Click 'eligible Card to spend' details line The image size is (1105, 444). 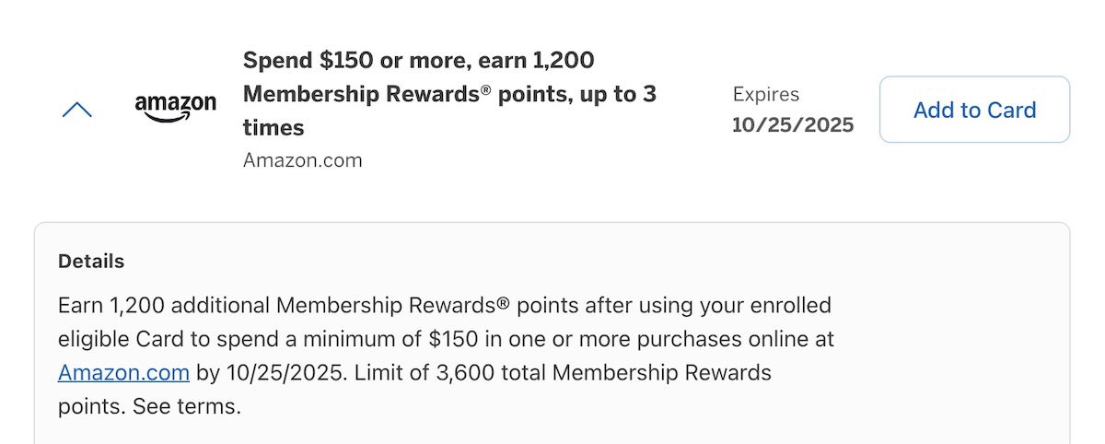coord(447,338)
